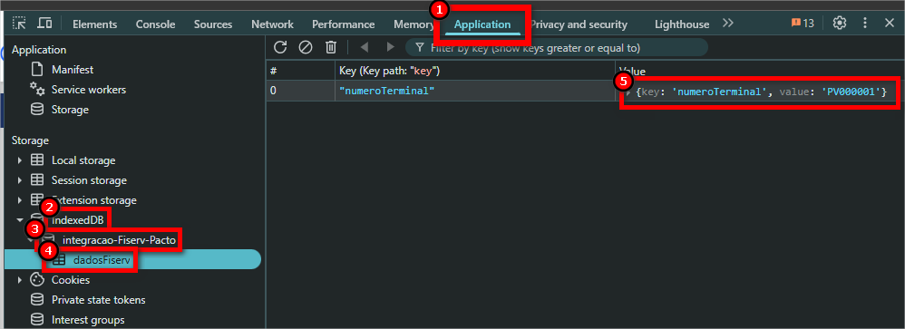Clear the object store with the circle-slash icon

click(306, 47)
